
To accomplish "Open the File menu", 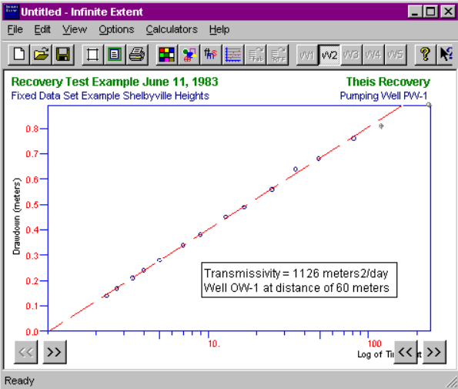I will pos(15,29).
